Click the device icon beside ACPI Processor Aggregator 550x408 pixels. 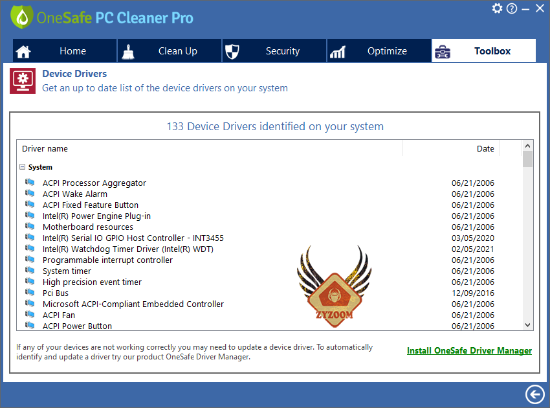tap(30, 182)
